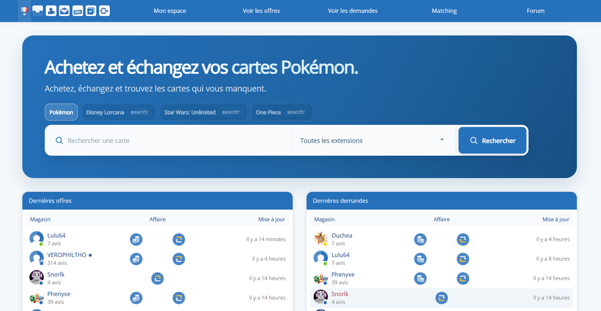Image resolution: width=601 pixels, height=311 pixels.
Task: Open Lulu64 shop in Dernières demandes
Action: [340, 255]
